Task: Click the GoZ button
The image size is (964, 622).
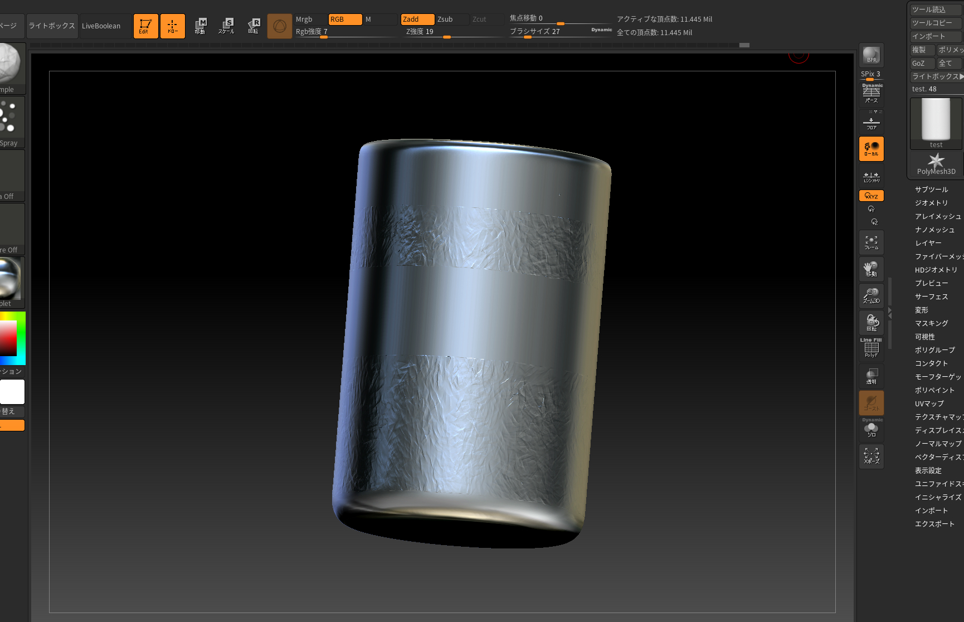Action: 922,63
